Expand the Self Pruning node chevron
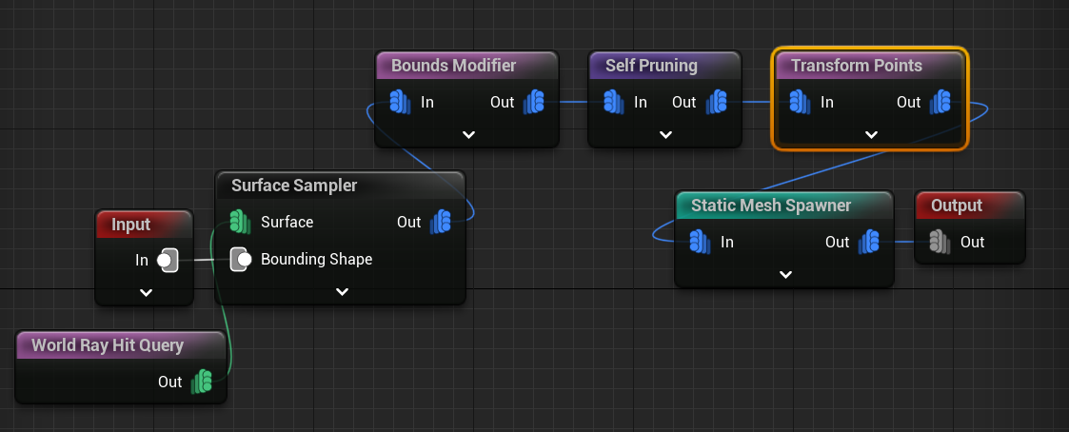 [x=663, y=134]
